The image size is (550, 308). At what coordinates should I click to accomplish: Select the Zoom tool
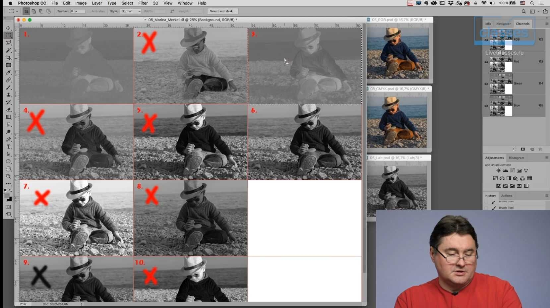click(9, 176)
